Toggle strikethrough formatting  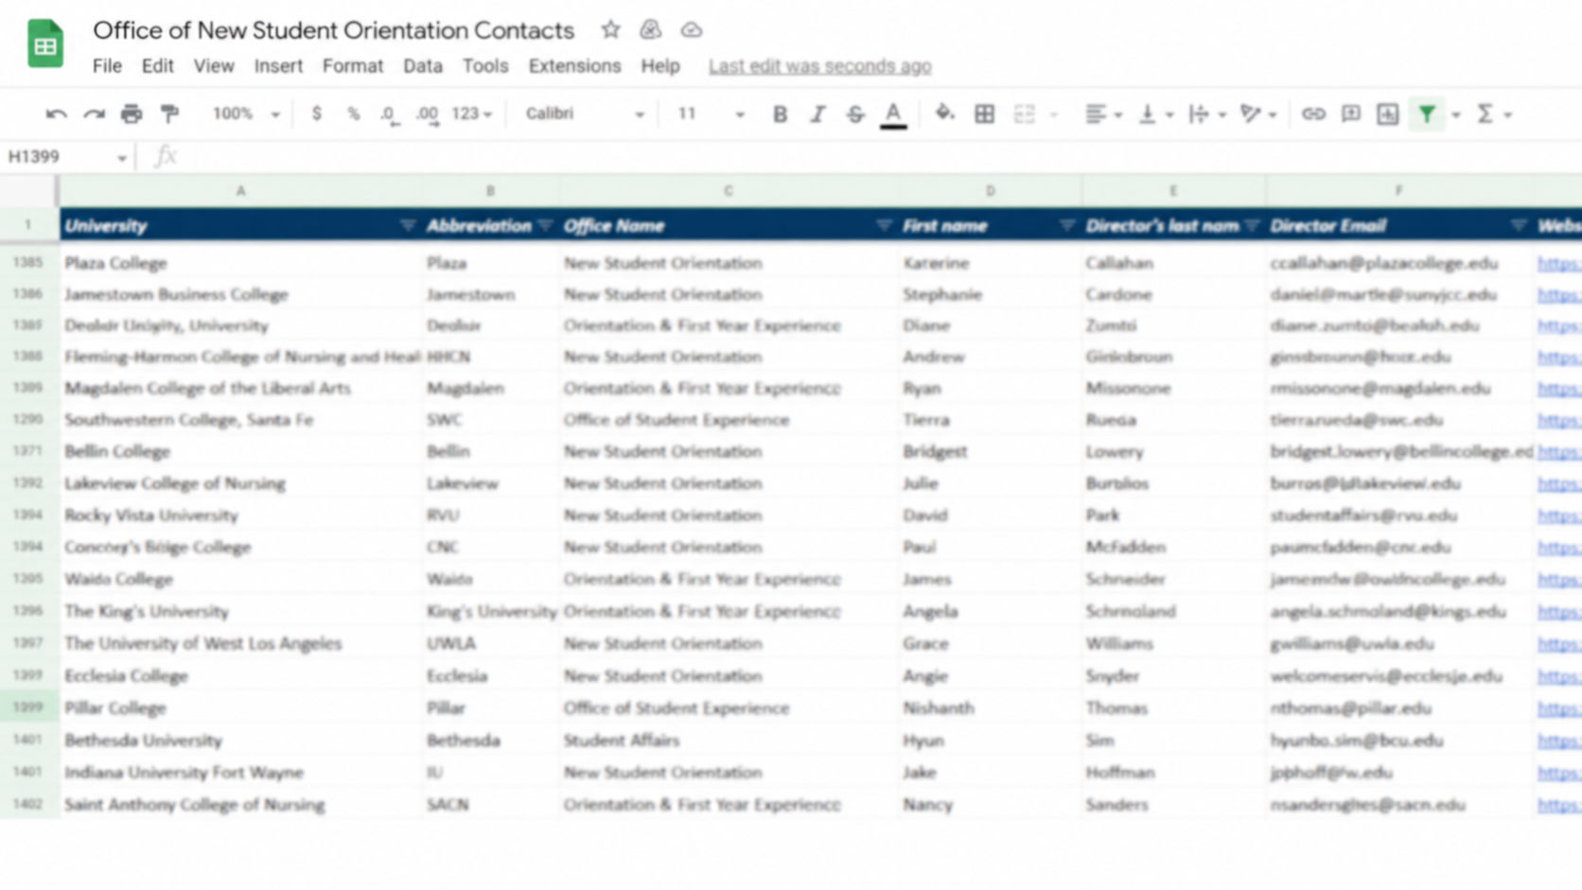[x=855, y=114]
